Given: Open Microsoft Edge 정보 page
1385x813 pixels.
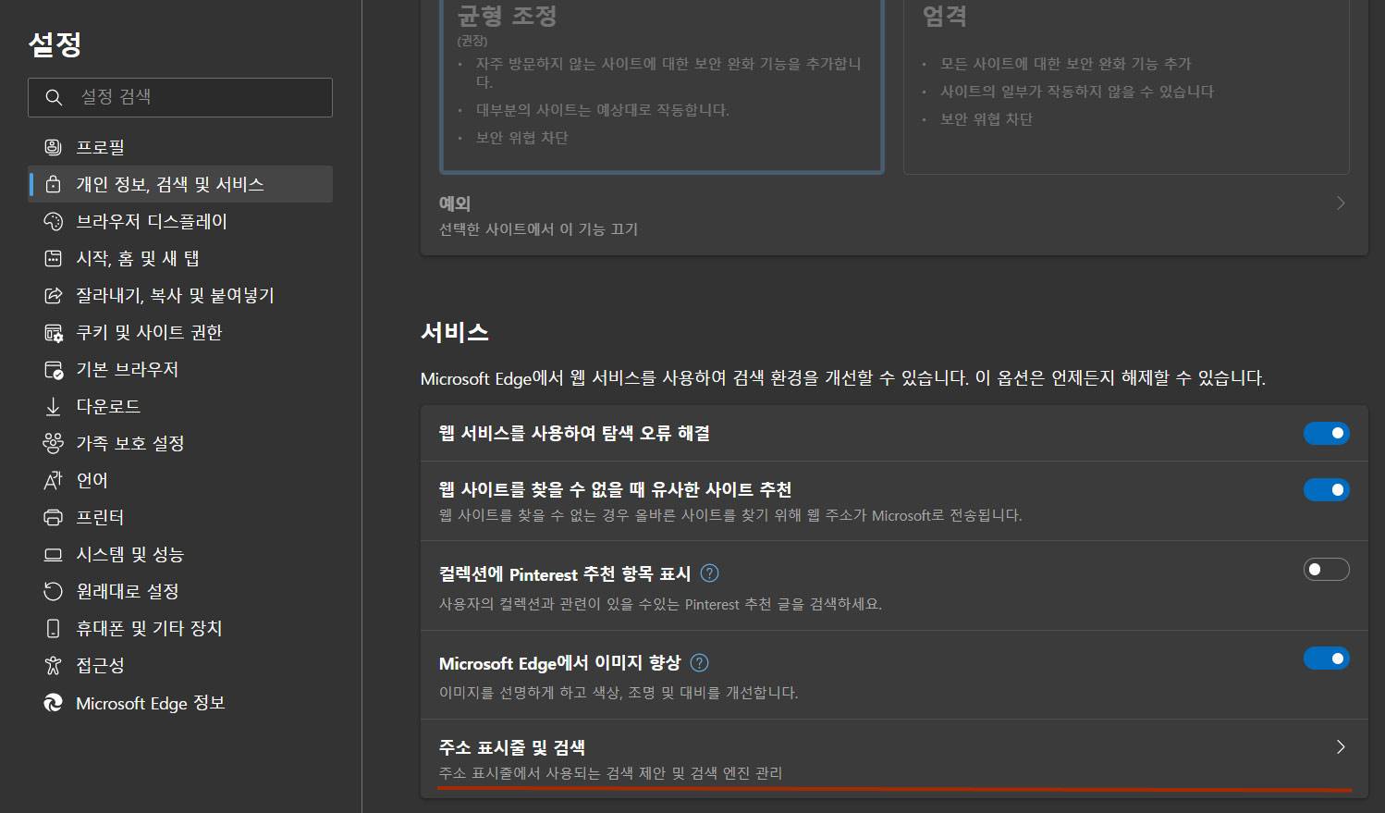Looking at the screenshot, I should pos(180,703).
